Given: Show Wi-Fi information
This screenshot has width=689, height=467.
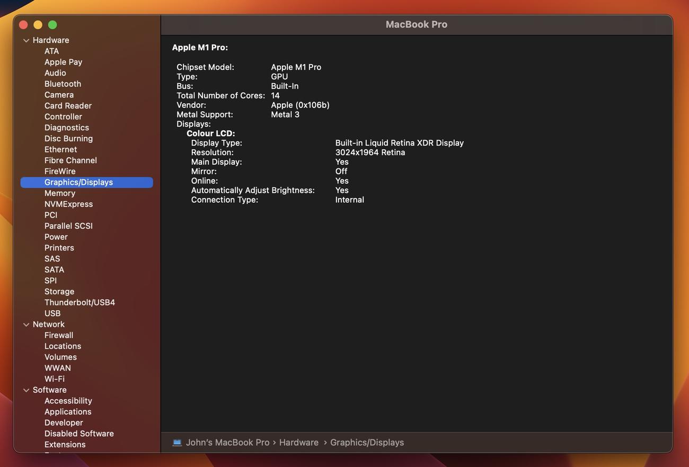Looking at the screenshot, I should click(55, 379).
